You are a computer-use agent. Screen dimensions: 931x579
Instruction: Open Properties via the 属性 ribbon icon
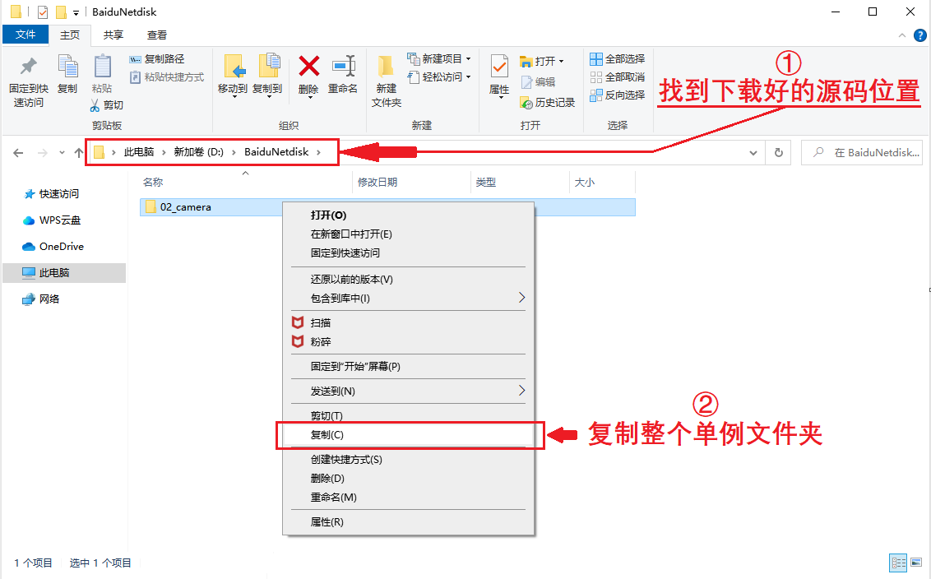498,74
